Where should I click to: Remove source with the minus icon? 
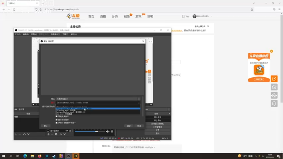pos(52,134)
